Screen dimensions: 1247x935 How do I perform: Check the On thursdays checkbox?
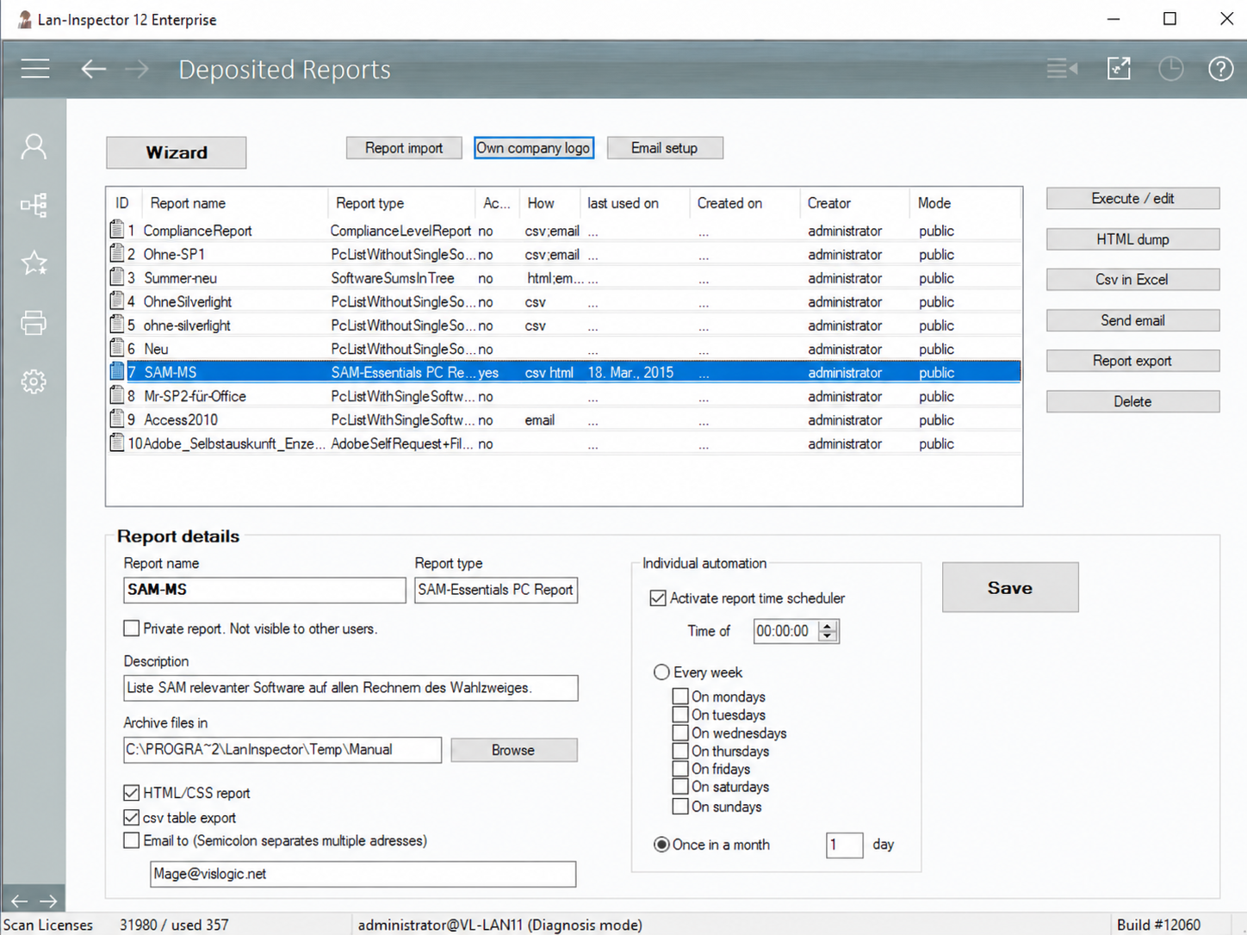coord(680,751)
